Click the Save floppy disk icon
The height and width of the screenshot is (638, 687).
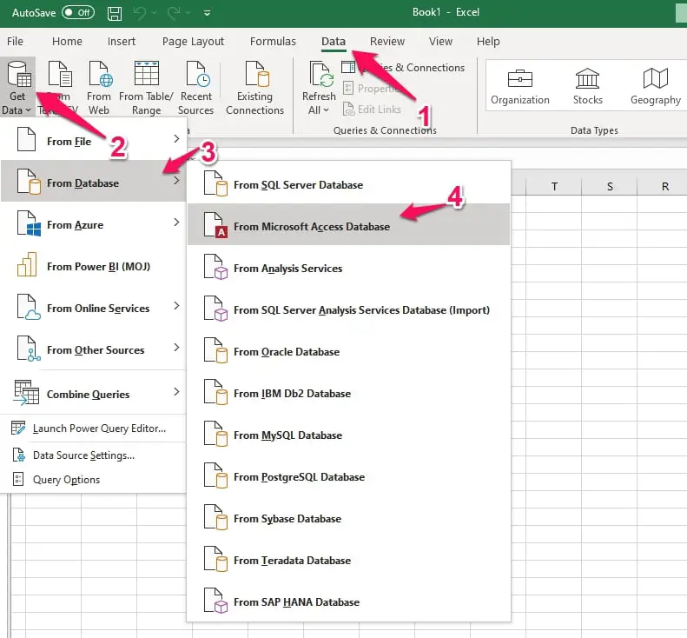point(115,13)
